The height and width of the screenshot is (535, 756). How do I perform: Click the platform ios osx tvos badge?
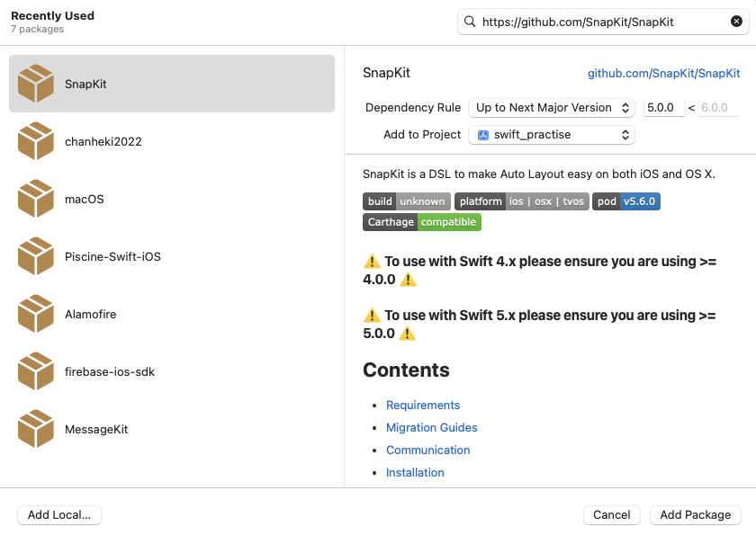click(522, 201)
